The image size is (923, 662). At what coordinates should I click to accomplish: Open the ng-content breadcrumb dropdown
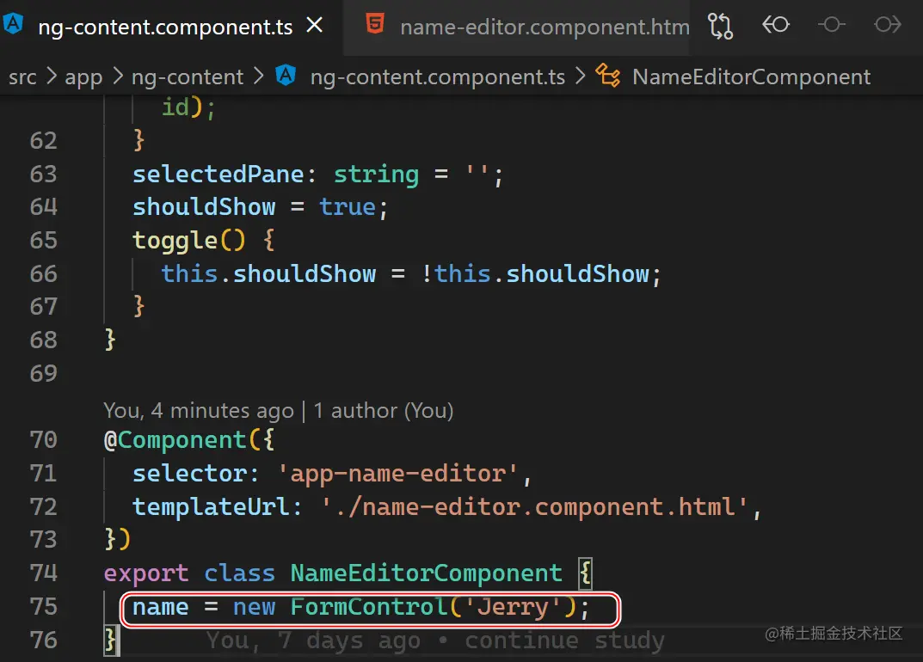188,77
